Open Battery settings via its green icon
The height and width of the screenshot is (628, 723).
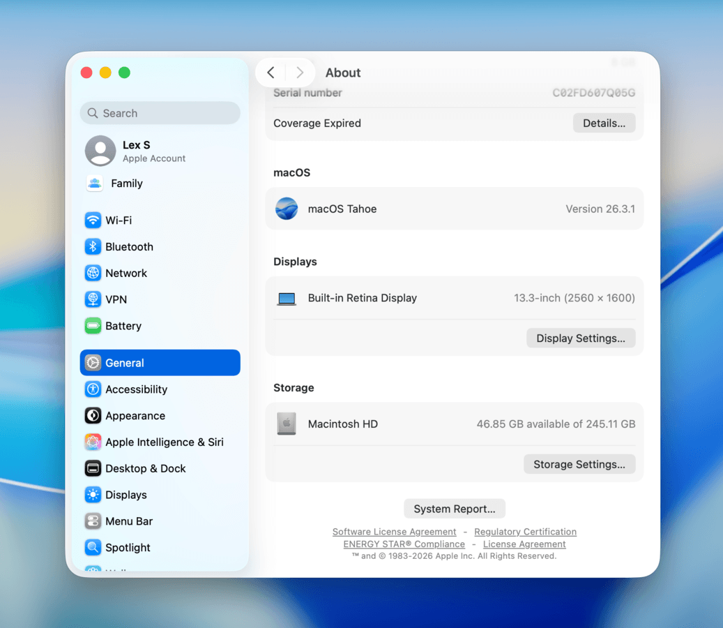[x=93, y=326]
